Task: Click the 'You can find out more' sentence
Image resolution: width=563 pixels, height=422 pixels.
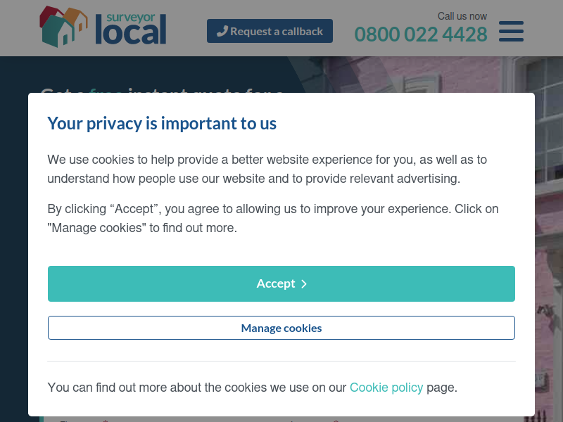Action: 253,388
